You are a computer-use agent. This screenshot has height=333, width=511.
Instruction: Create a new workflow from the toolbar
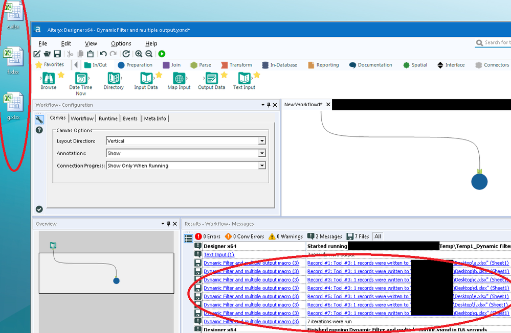point(37,54)
